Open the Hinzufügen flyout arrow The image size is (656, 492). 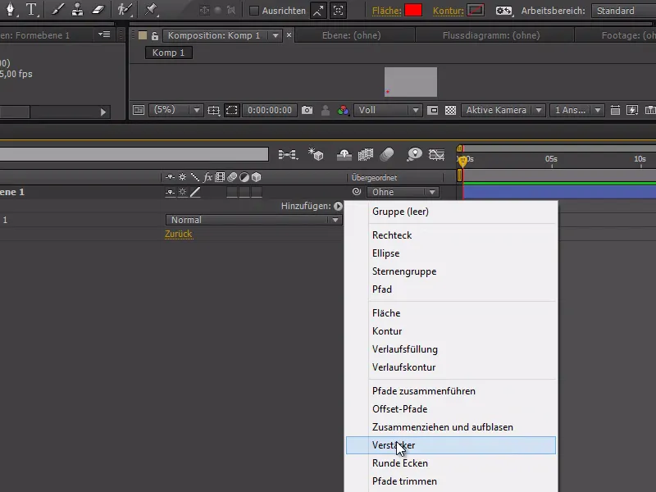(x=338, y=206)
